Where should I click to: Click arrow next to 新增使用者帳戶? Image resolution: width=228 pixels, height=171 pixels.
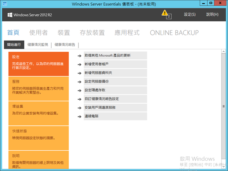(80, 64)
